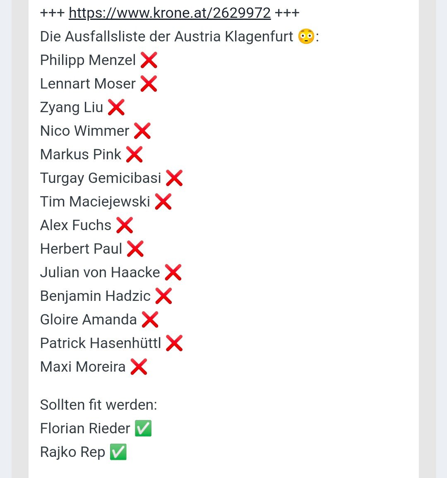Viewport: 447px width, 478px height.
Task: Click the red X next to Julian von Haacke
Action: tap(173, 273)
